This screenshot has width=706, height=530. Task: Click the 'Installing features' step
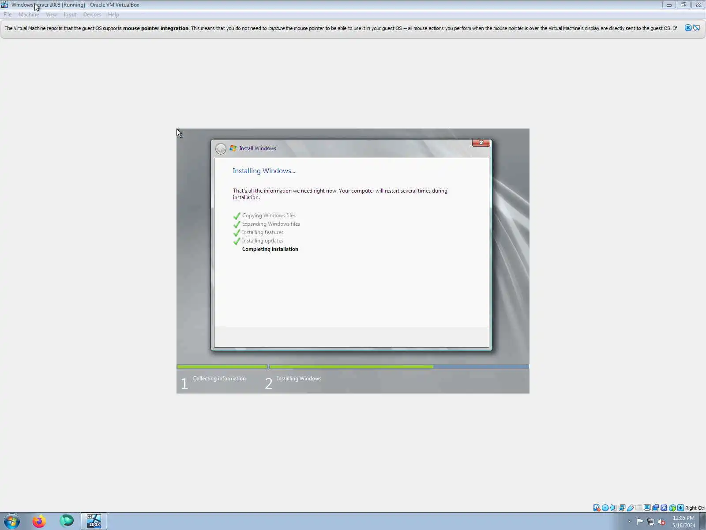(263, 232)
